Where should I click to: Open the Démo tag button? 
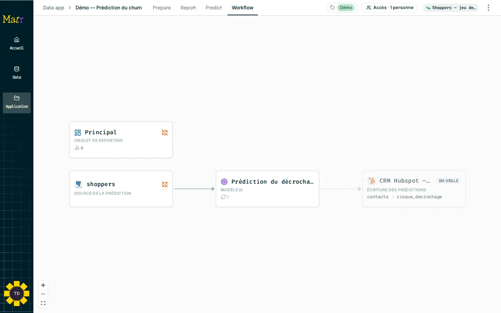(x=342, y=8)
